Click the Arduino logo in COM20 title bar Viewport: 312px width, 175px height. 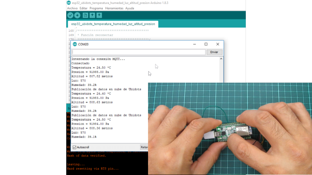click(75, 44)
